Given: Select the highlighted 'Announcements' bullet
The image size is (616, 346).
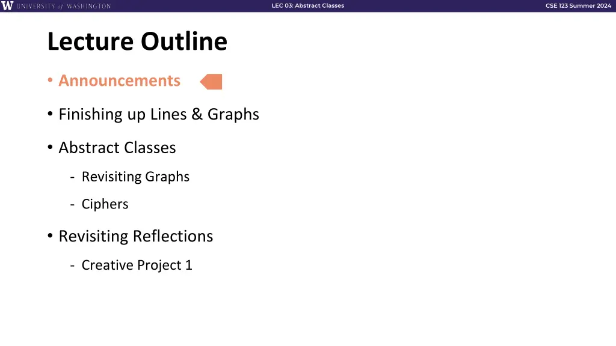Looking at the screenshot, I should [120, 80].
